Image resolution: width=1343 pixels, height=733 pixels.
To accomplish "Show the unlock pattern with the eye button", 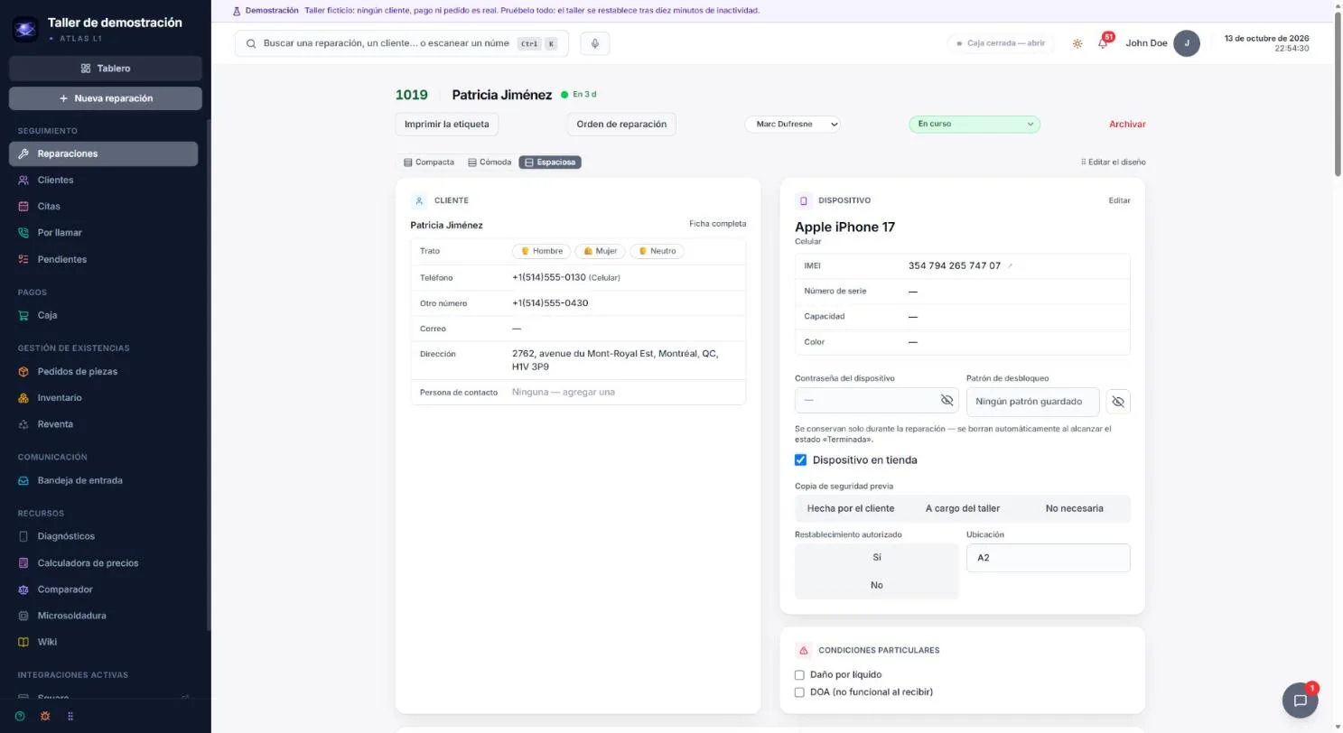I will pyautogui.click(x=1118, y=402).
